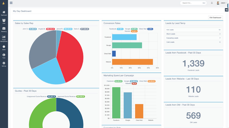Open the Admin icon in sidebar
Viewport: 229px width, 128px height.
tap(4, 47)
